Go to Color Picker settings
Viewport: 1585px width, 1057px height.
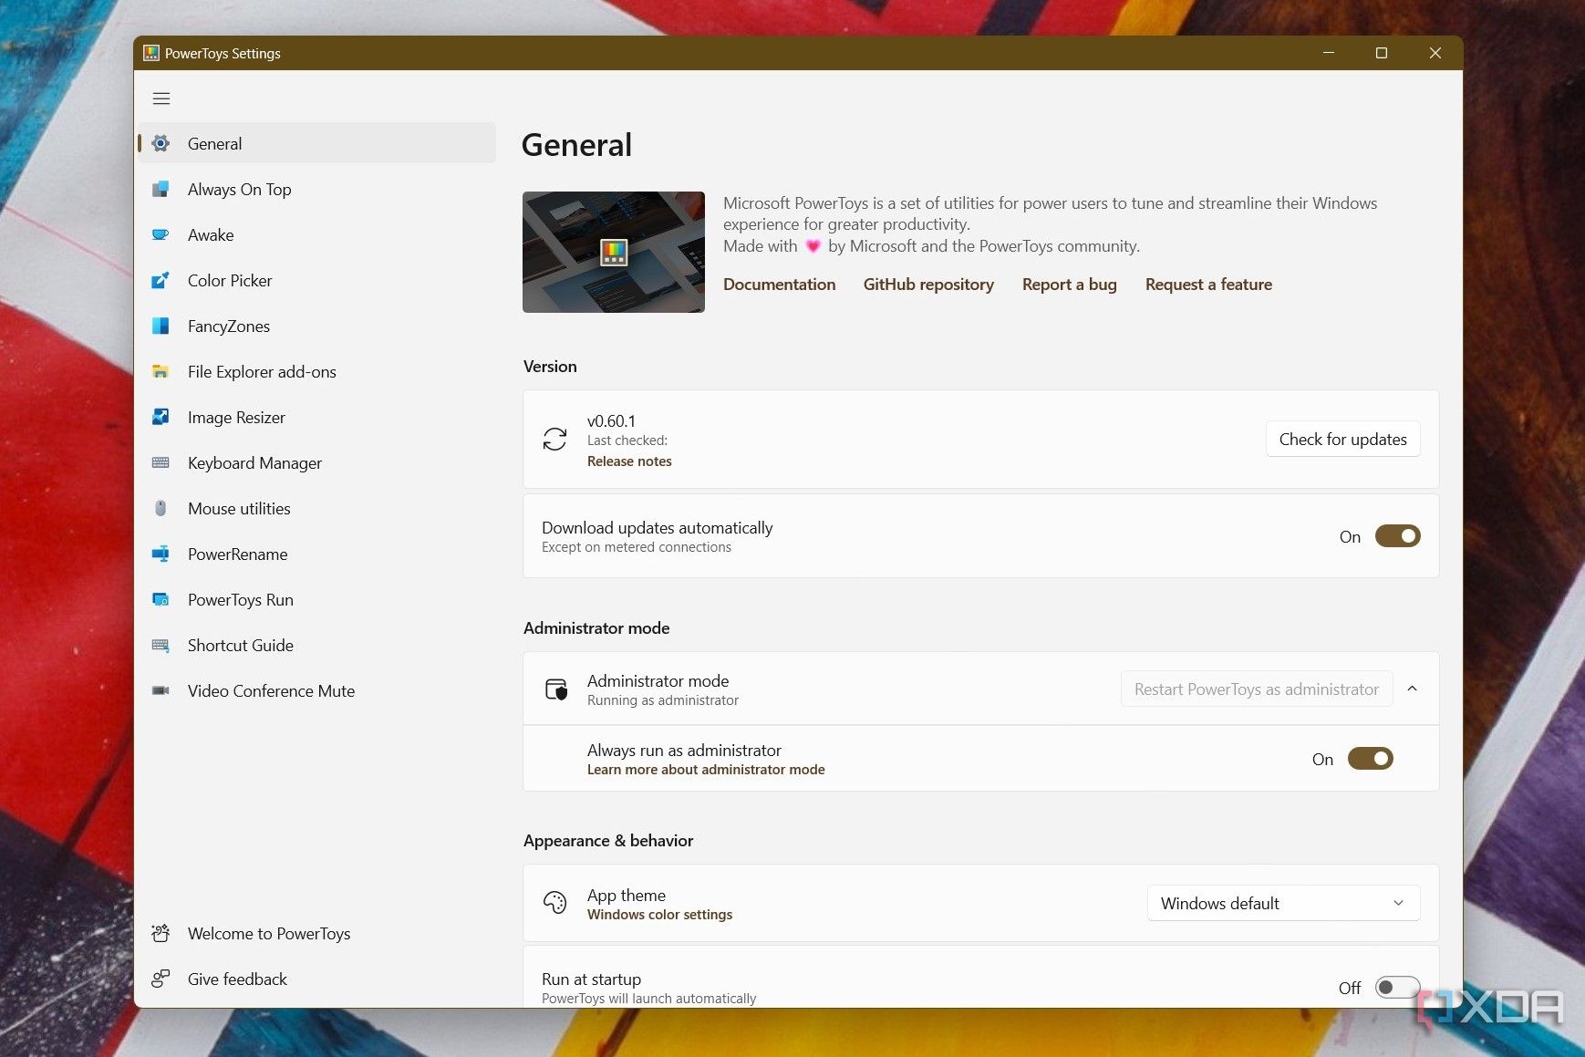(316, 280)
